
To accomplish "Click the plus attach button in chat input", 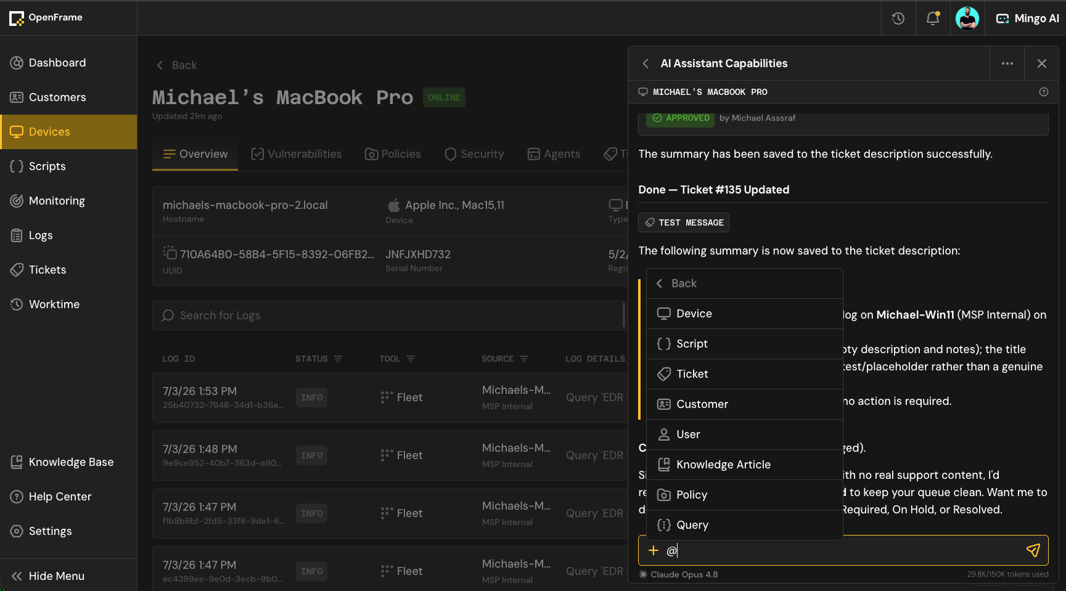I will [x=654, y=550].
